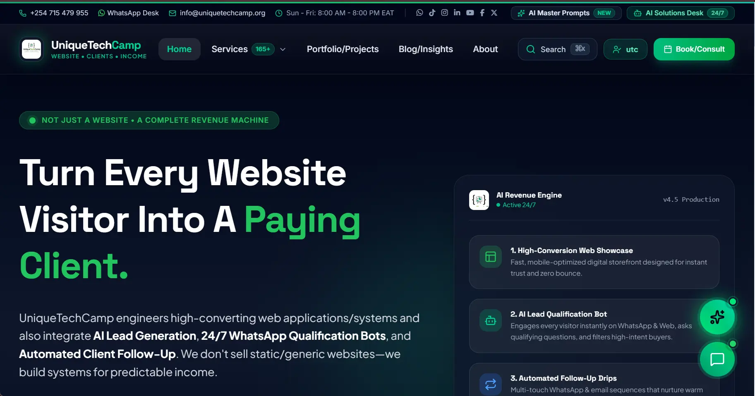The height and width of the screenshot is (396, 755).
Task: Click the Automated Follow-Up Drips repeat icon
Action: (491, 384)
